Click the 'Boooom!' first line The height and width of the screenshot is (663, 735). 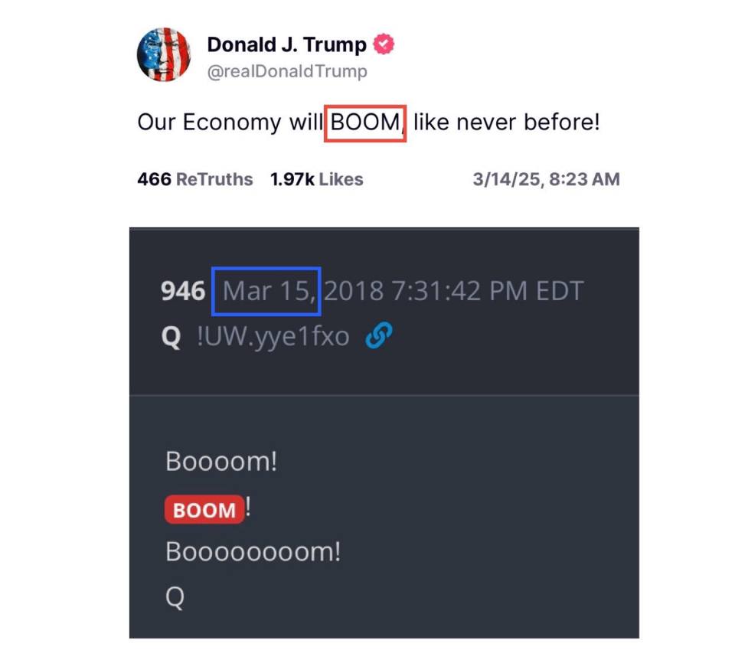click(x=221, y=462)
